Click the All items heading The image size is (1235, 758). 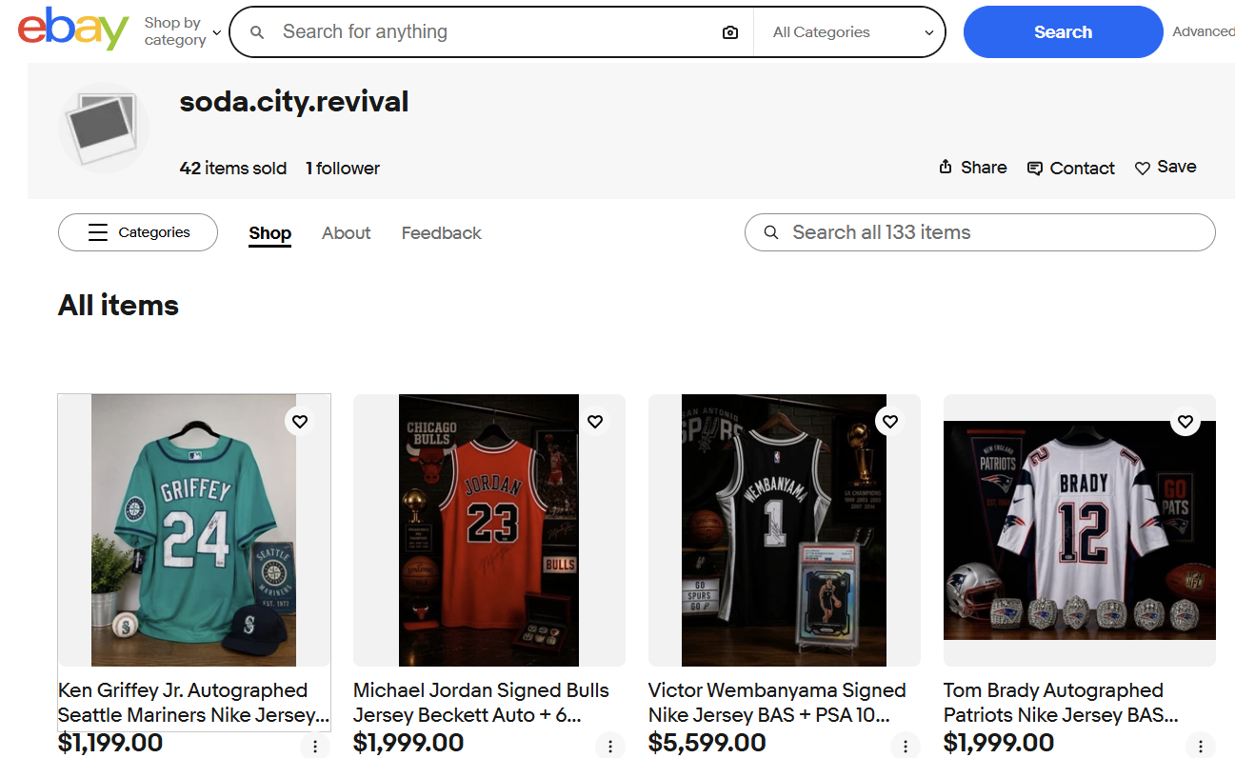pos(118,306)
